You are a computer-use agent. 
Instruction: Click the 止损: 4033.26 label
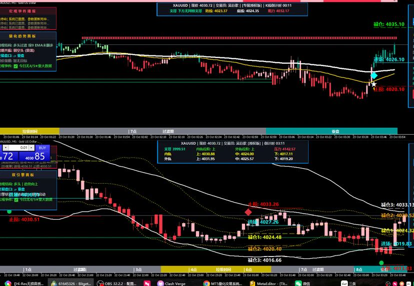(263, 204)
